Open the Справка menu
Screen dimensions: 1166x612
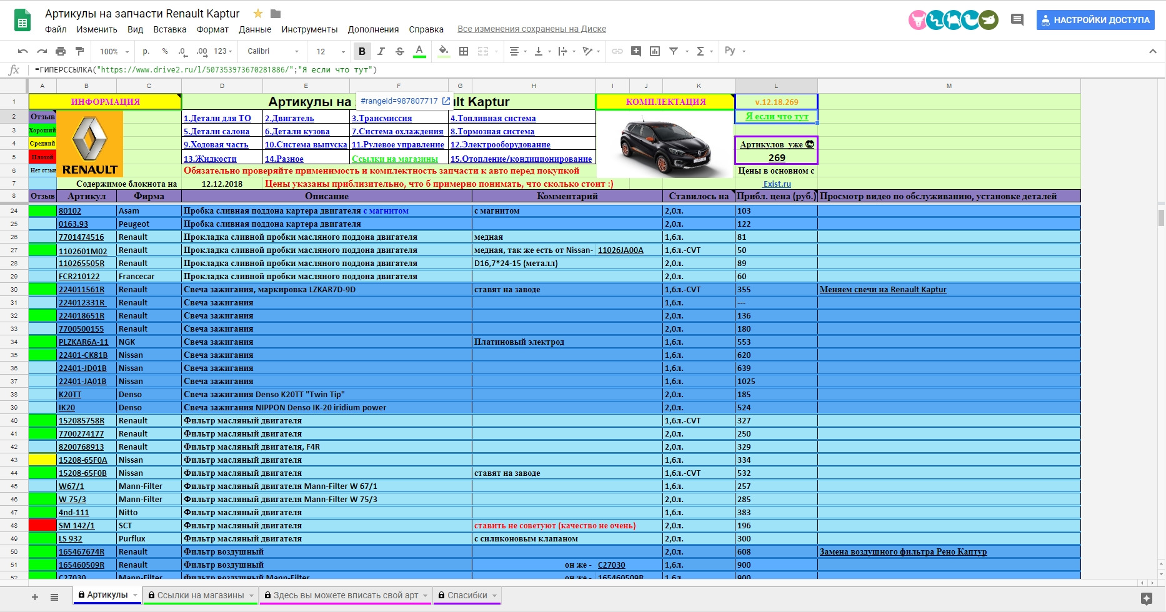[x=426, y=29]
